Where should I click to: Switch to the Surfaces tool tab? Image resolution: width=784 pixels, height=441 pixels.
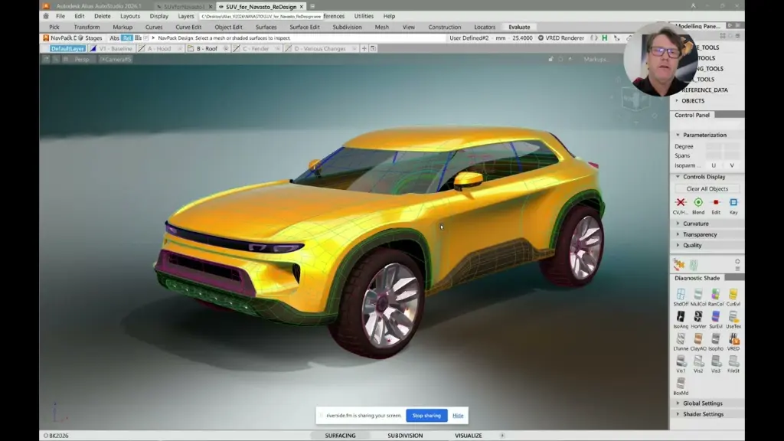click(x=266, y=27)
